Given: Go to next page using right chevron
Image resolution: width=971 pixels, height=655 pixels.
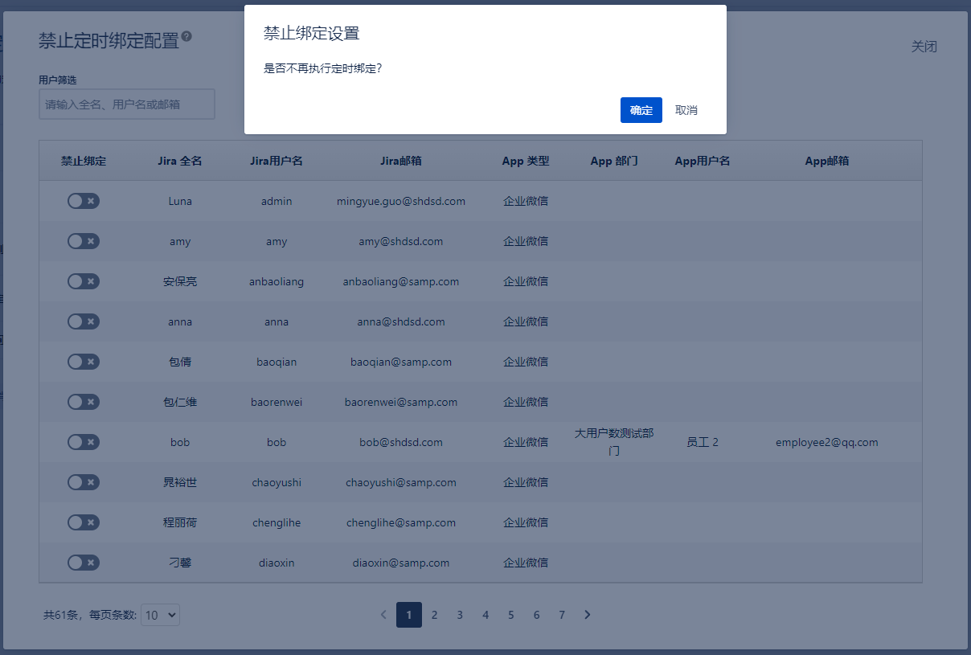Looking at the screenshot, I should (x=588, y=615).
